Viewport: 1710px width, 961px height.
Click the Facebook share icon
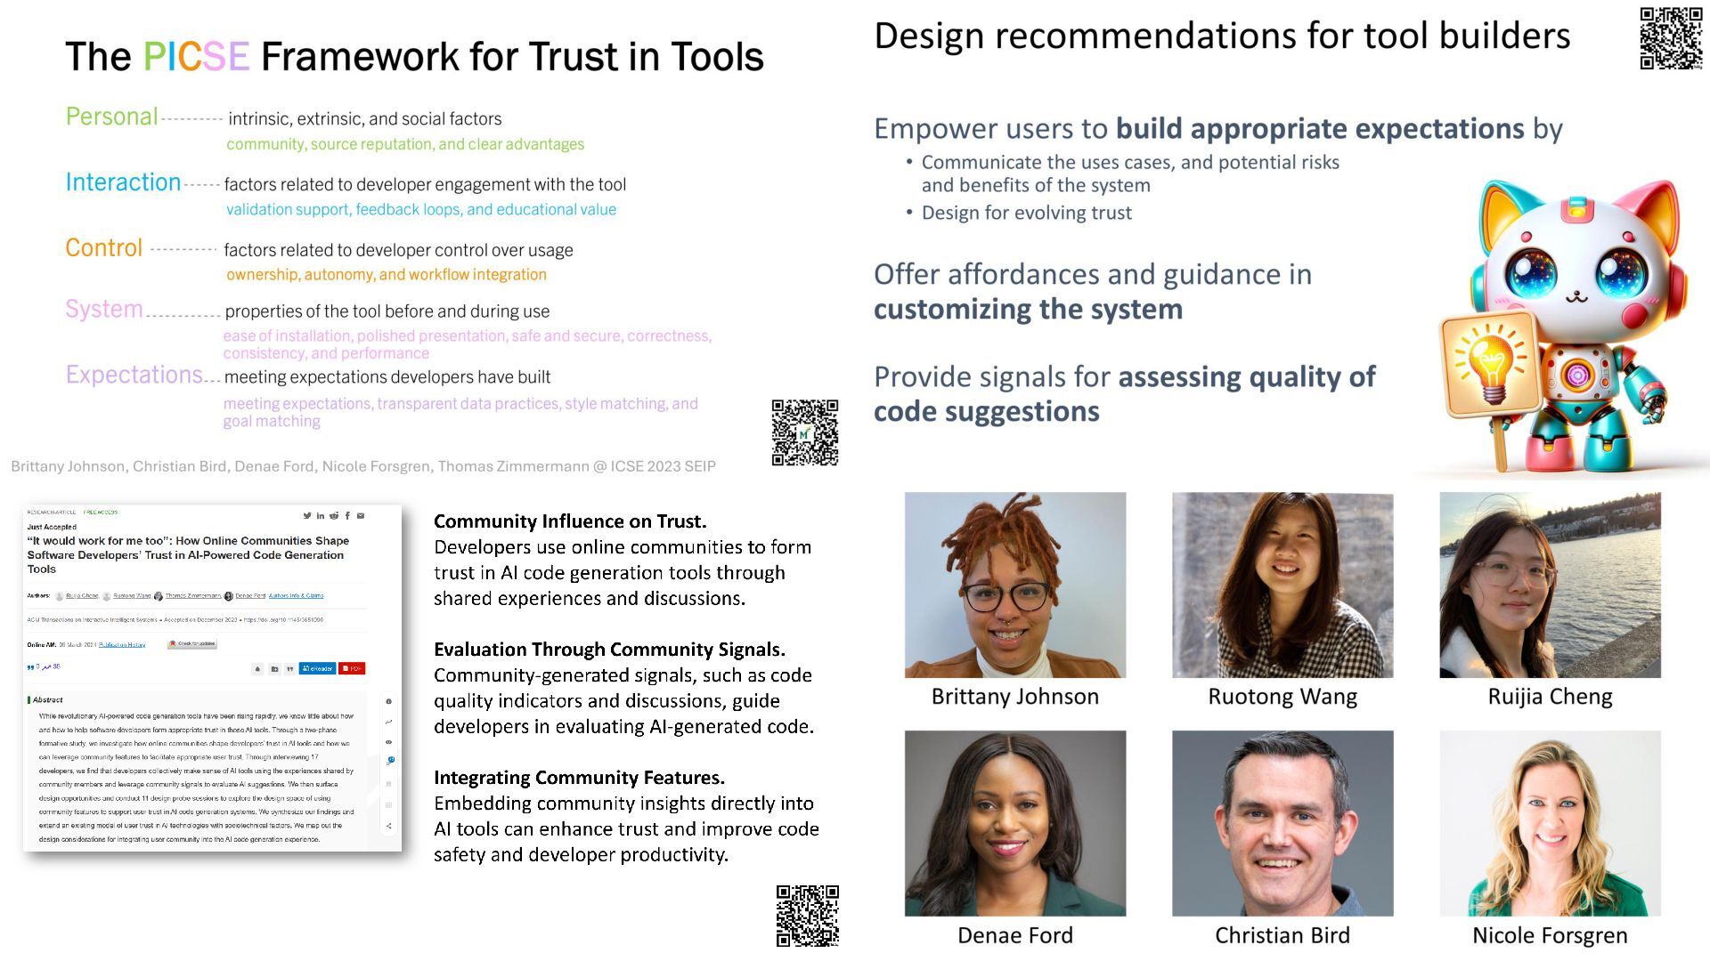click(347, 515)
